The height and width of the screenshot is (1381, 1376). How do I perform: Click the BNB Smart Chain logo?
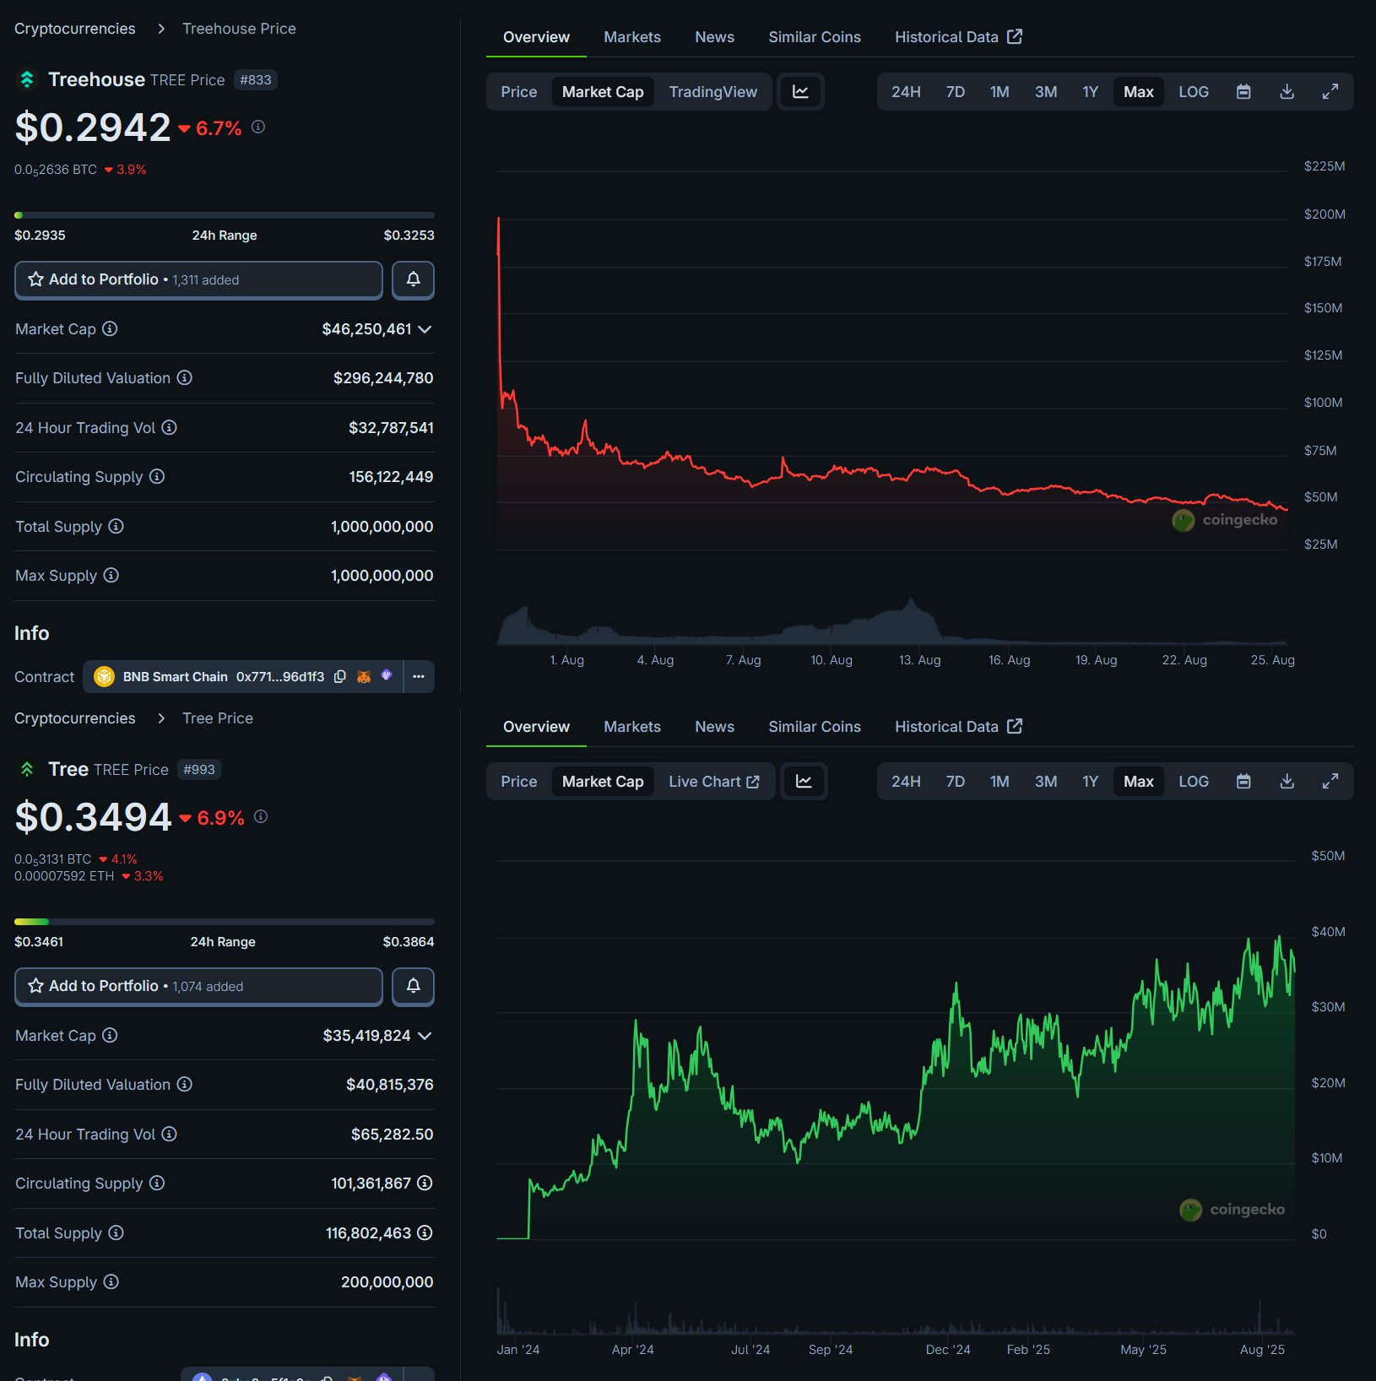coord(104,676)
